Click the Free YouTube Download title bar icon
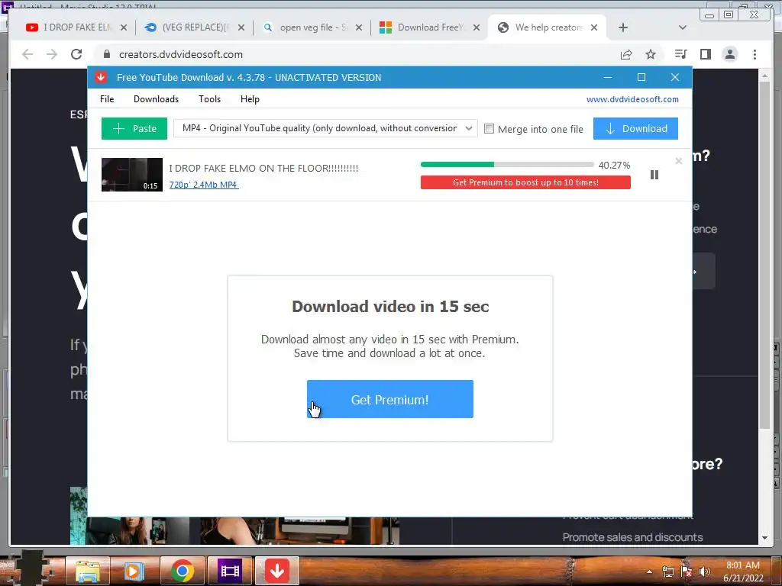 click(x=101, y=77)
